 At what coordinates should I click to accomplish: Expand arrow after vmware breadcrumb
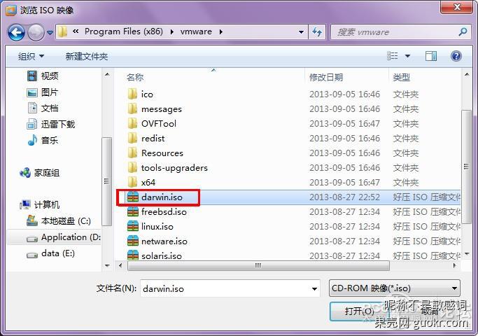pyautogui.click(x=220, y=31)
